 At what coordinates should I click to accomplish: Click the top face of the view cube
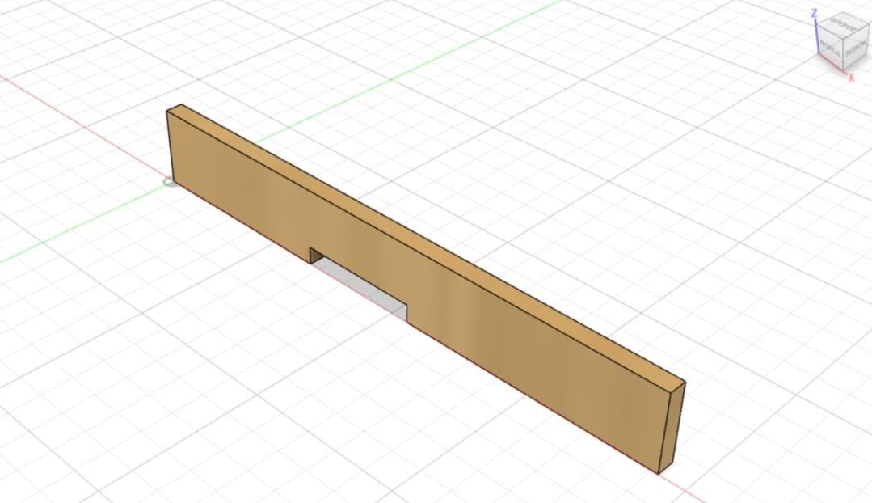coord(843,24)
